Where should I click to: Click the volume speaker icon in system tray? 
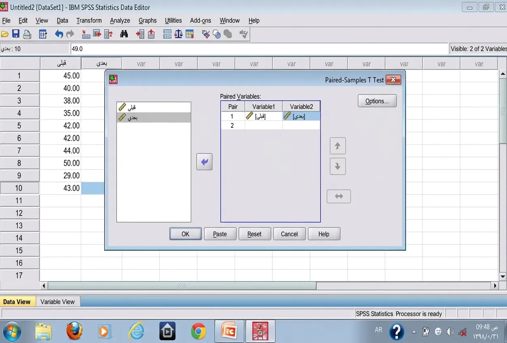click(450, 332)
